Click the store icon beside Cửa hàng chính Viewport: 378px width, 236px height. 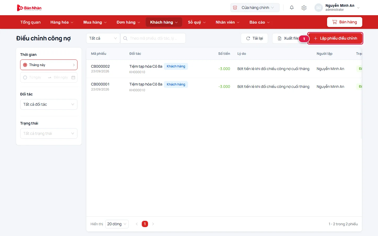235,8
